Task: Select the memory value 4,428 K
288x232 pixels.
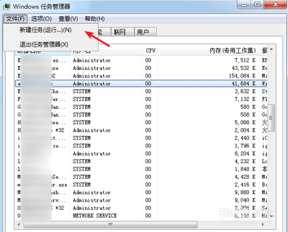Action: click(245, 177)
